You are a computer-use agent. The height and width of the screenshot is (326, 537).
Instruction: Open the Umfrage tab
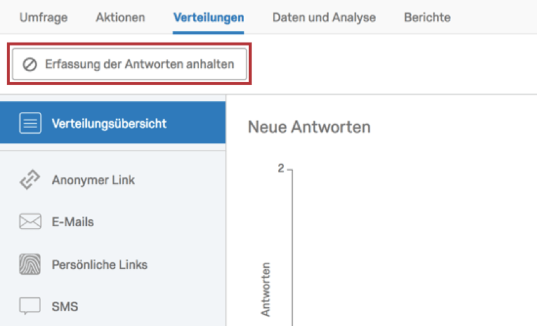click(44, 17)
